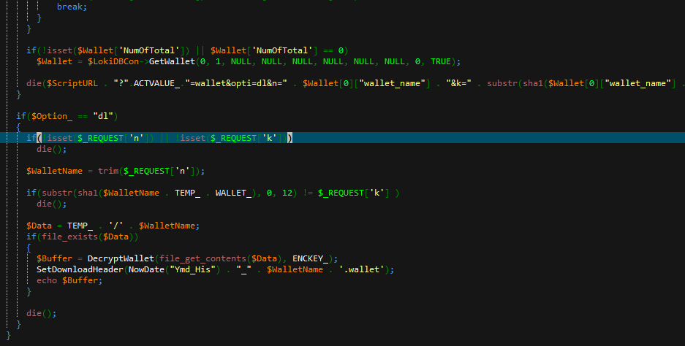
Task: Click the 'SetDownloadHeader' function name
Action: [x=80, y=269]
